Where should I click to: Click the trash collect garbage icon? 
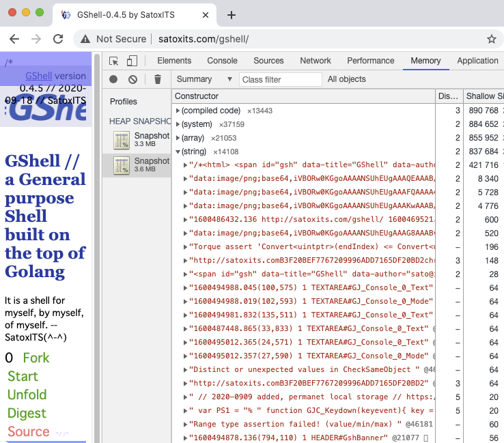tap(158, 80)
